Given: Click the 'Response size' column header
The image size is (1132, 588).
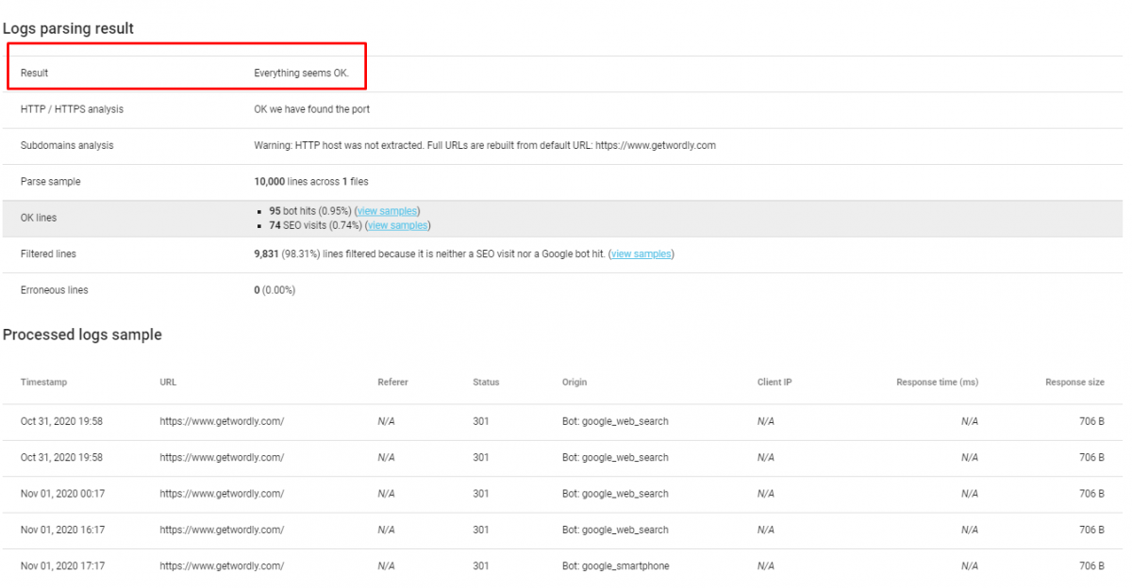Looking at the screenshot, I should (1074, 383).
